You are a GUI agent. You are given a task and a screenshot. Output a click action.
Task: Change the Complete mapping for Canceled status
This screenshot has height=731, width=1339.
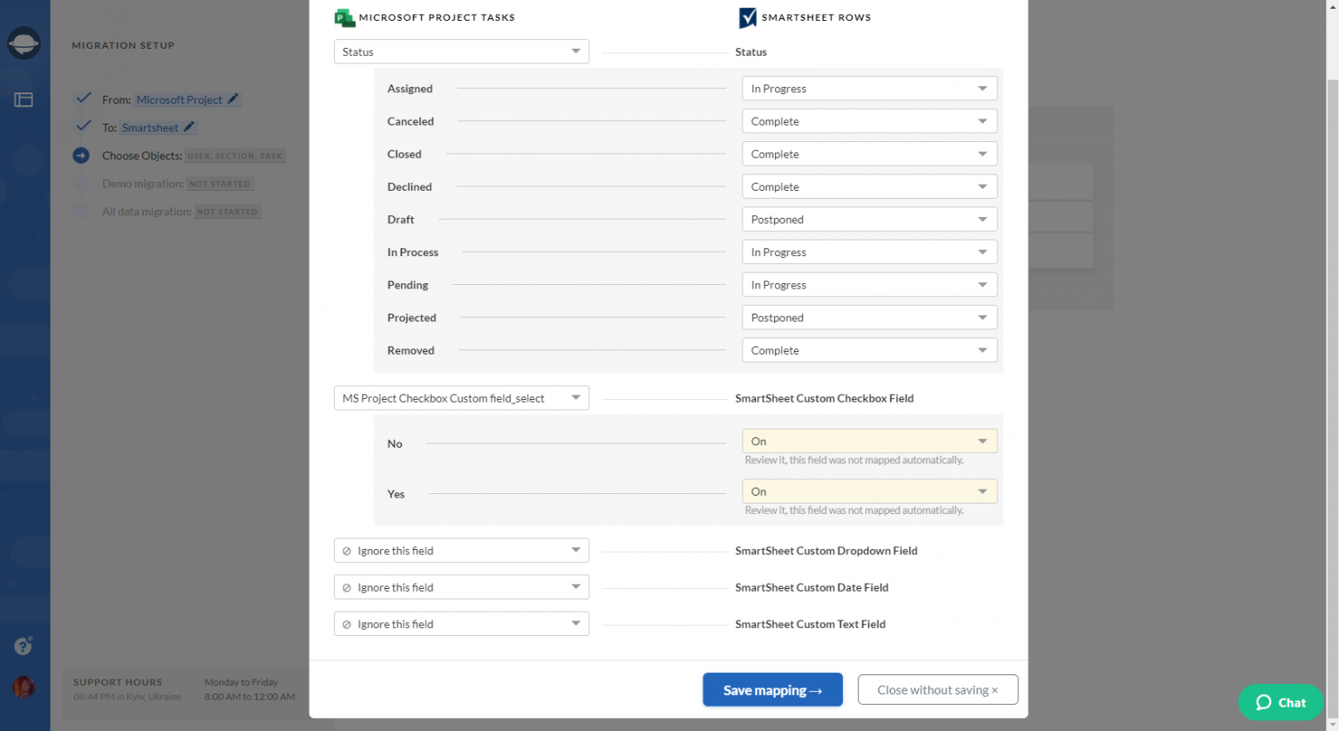[868, 120]
